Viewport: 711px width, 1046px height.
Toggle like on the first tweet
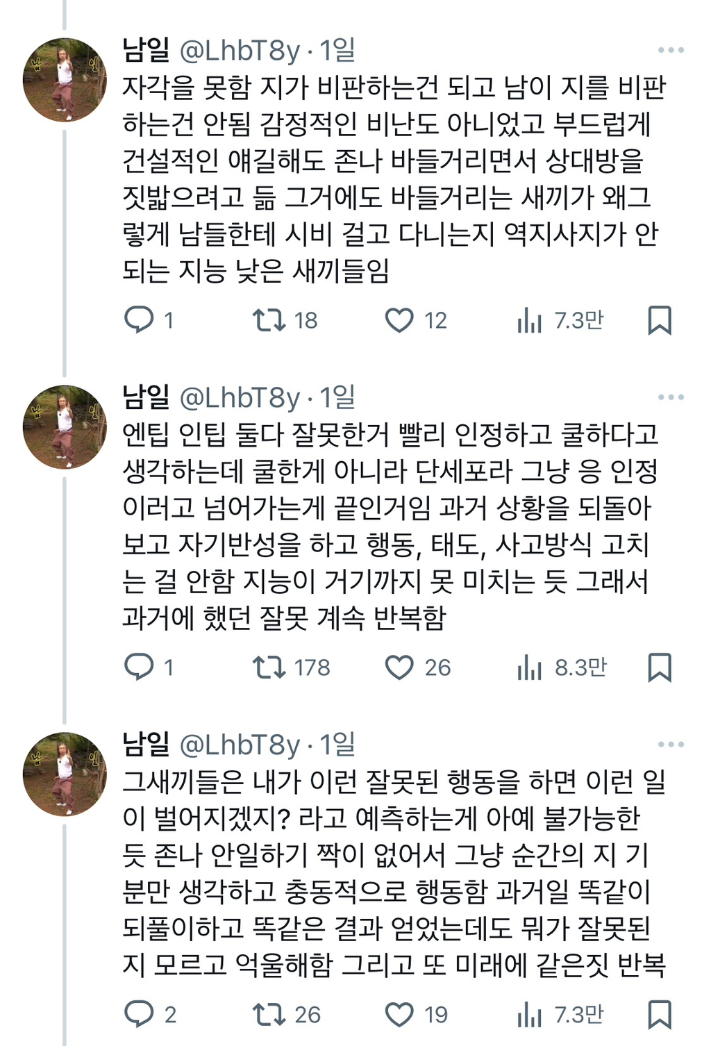(400, 319)
